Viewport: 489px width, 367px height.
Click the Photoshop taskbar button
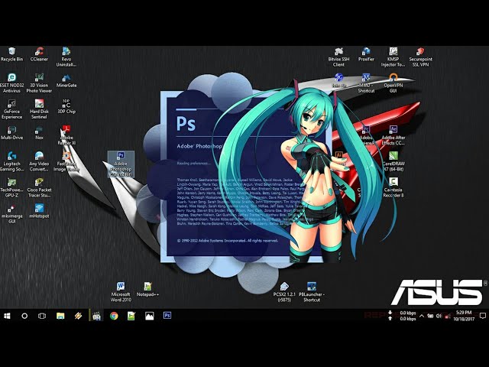(x=167, y=316)
